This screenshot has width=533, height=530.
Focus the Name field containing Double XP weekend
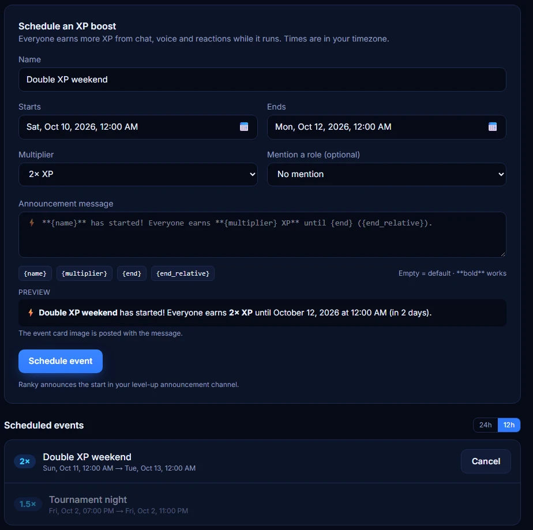coord(262,80)
